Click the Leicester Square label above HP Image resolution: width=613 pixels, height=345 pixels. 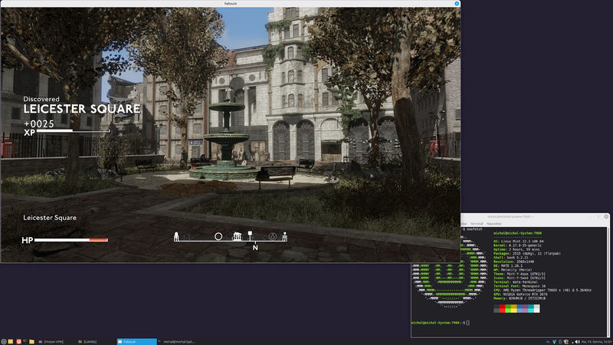click(50, 218)
